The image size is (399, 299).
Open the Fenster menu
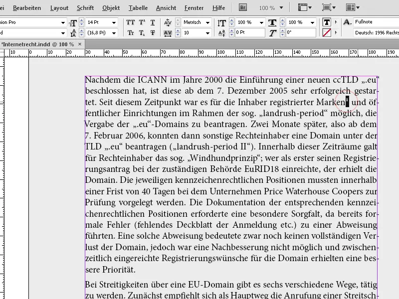coord(194,7)
